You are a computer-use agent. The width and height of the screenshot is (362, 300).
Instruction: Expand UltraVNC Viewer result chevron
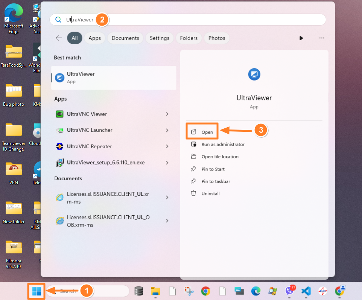tap(167, 114)
